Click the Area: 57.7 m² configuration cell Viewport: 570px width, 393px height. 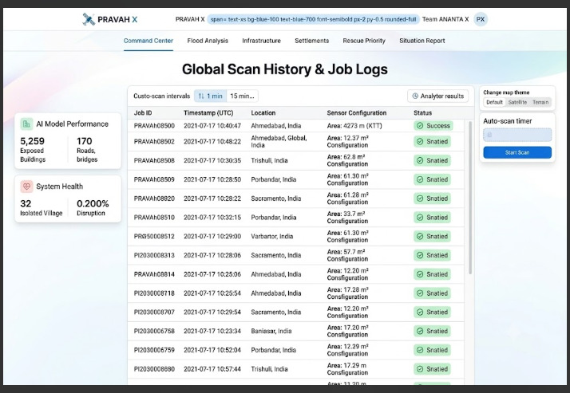[347, 255]
